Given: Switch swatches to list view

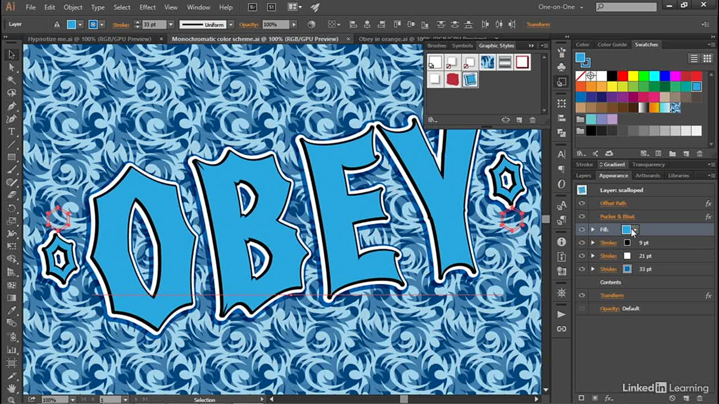Looking at the screenshot, I should tap(694, 58).
